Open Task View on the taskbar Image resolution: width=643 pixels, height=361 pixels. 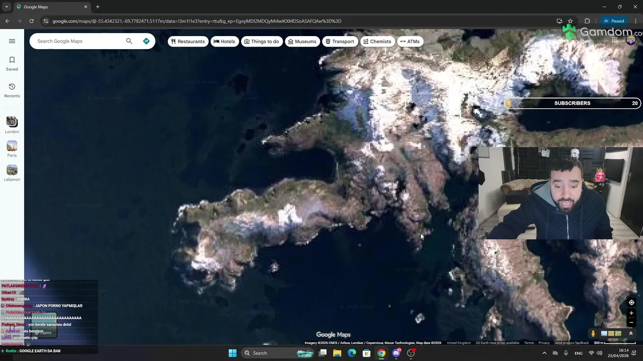(x=323, y=353)
